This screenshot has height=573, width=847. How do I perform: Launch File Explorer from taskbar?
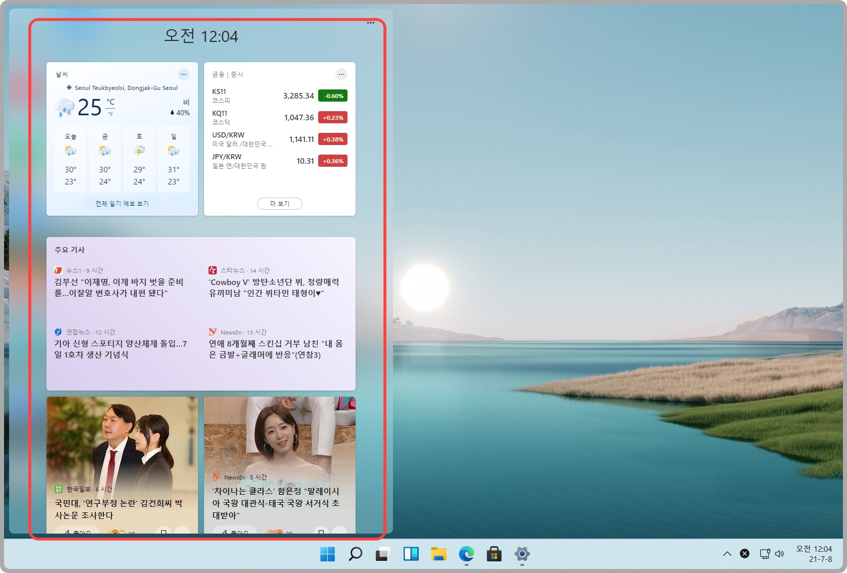click(438, 554)
